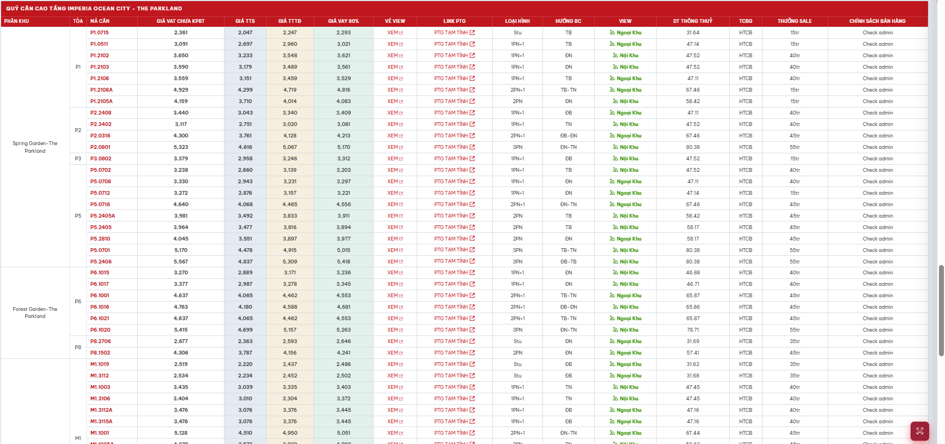The height and width of the screenshot is (444, 945).
Task: Click external-link icon next to XEM for P5.0708
Action: (x=401, y=182)
